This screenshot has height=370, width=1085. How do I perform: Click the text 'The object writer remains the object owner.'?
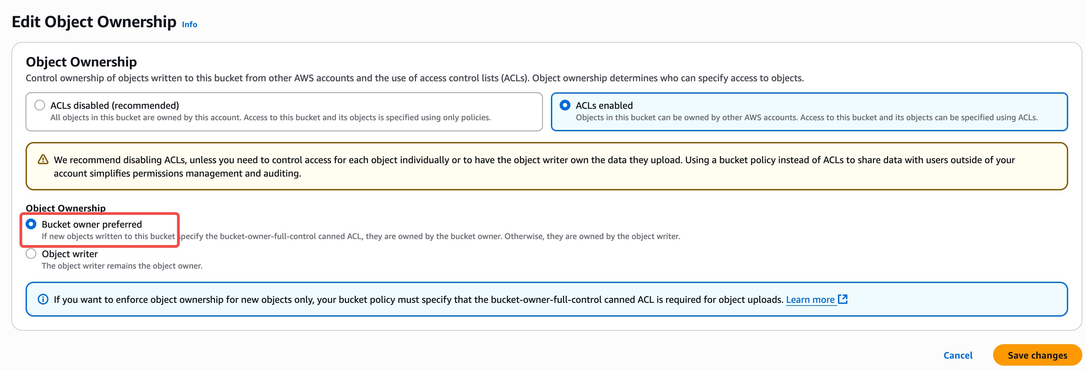pos(122,266)
